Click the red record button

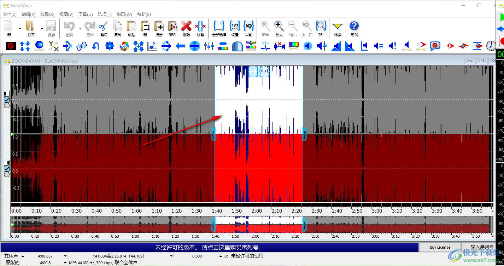click(x=502, y=41)
